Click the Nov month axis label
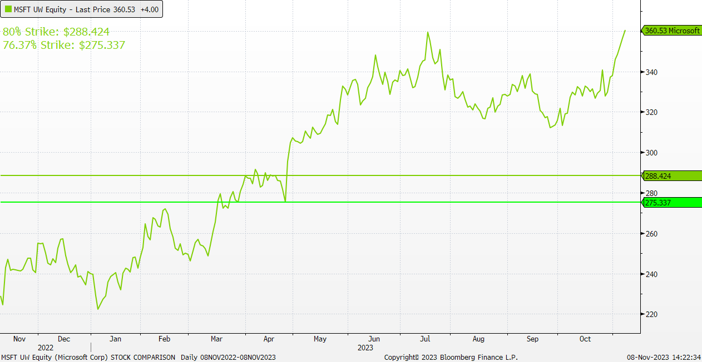The image size is (702, 362). (19, 339)
